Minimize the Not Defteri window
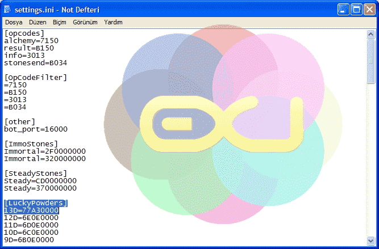This screenshot has width=379, height=249. click(x=343, y=10)
